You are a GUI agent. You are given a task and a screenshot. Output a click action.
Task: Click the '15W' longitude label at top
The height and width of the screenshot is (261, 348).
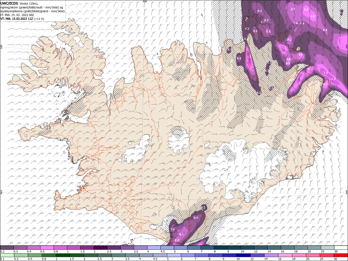(x=288, y=1)
